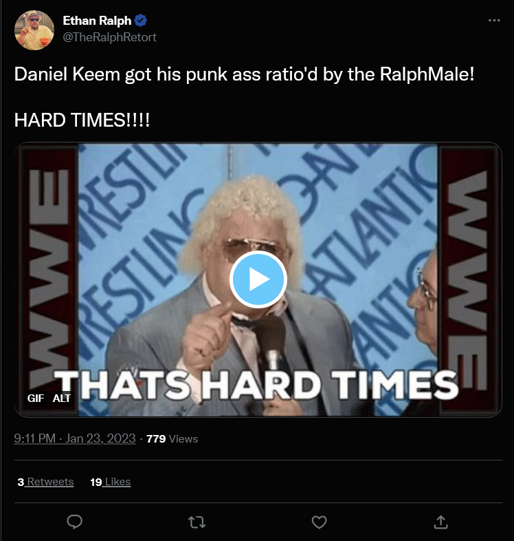Open the 9:11 PM Jan 23, 2023 timestamp

[x=75, y=438]
